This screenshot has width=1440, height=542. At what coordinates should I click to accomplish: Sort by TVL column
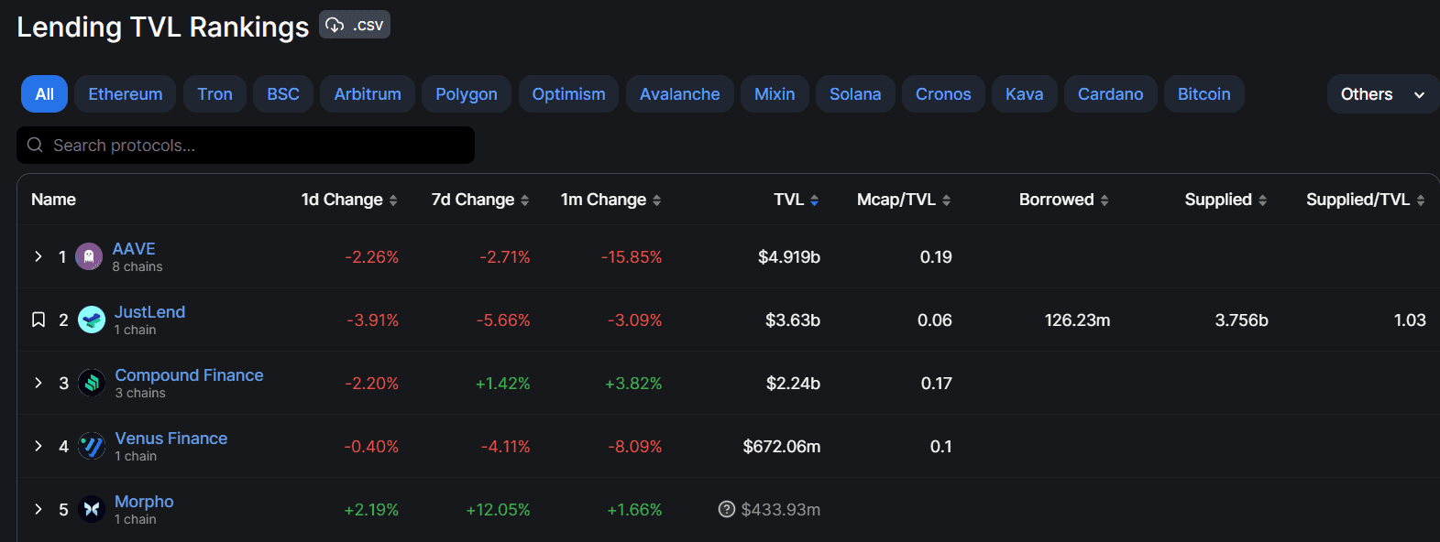pos(797,200)
